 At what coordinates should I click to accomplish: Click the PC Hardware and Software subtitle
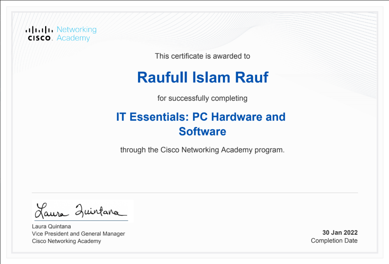tap(202, 132)
